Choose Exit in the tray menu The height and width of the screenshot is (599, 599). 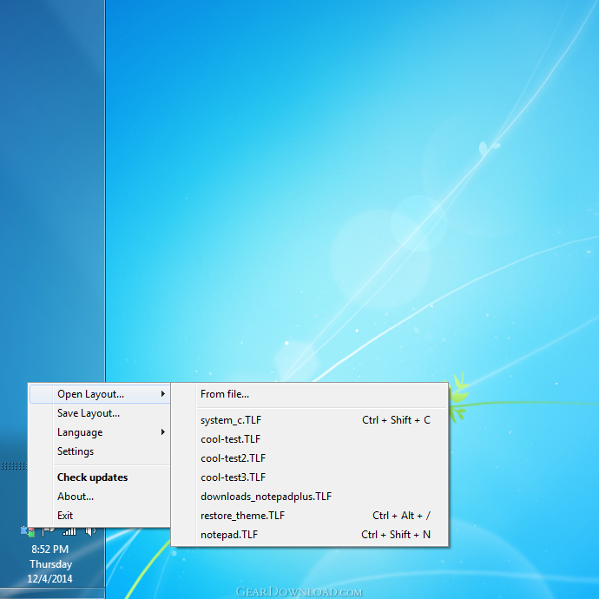tap(100, 516)
